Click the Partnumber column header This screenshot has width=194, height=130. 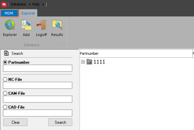click(136, 53)
